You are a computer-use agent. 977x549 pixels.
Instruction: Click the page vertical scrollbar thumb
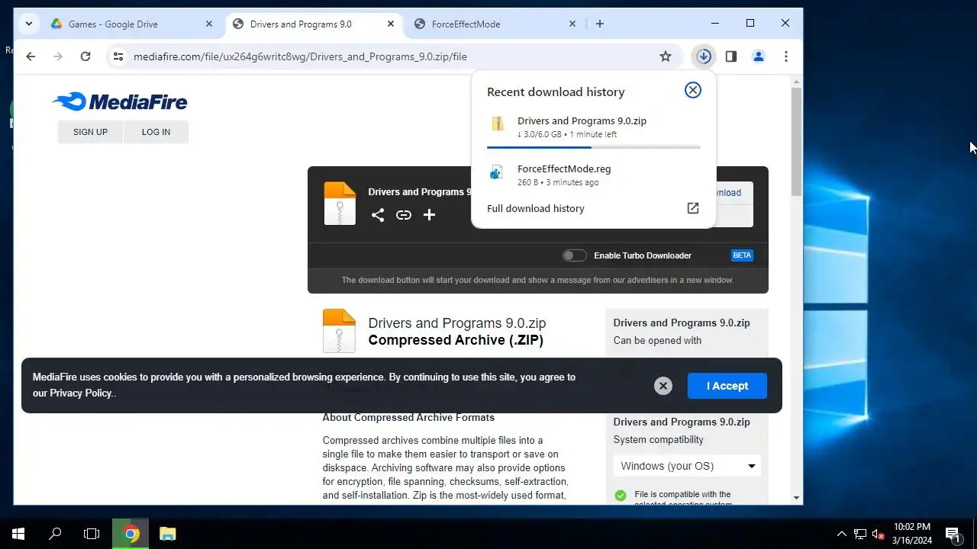(797, 141)
